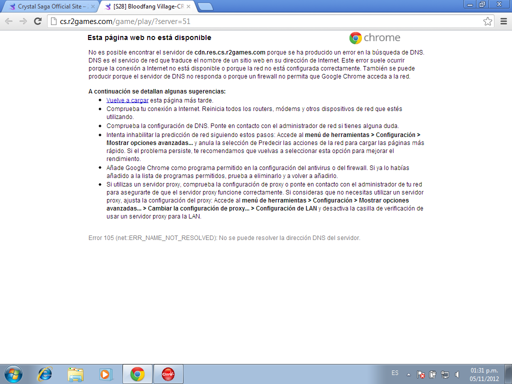Reload the page with the refresh icon
This screenshot has width=512, height=384.
(x=37, y=21)
